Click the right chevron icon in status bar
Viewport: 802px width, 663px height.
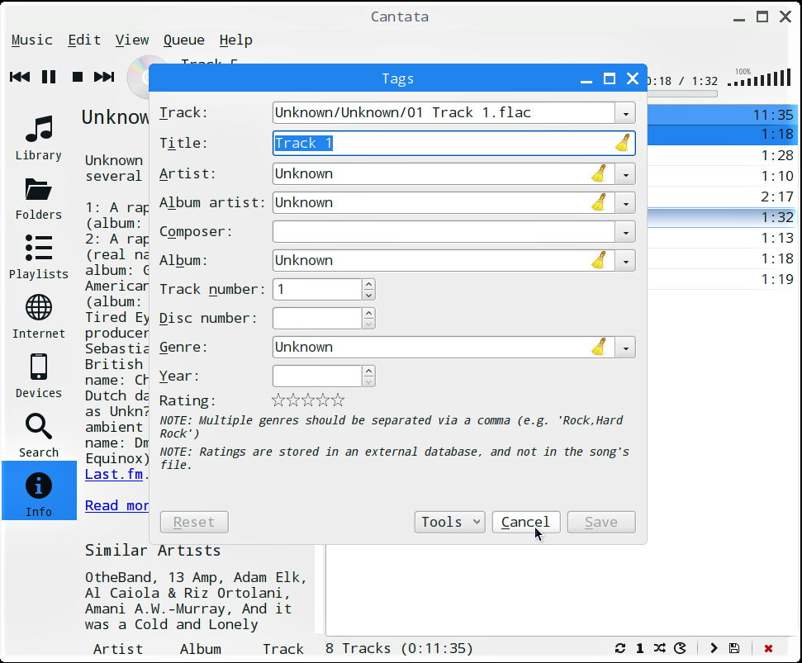click(x=714, y=648)
